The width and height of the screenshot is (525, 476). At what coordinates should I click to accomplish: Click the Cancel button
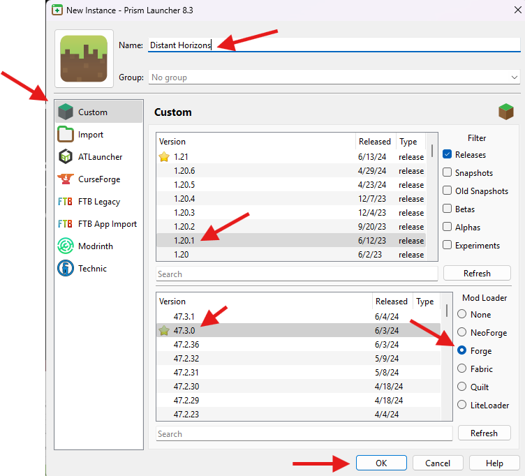click(x=438, y=463)
